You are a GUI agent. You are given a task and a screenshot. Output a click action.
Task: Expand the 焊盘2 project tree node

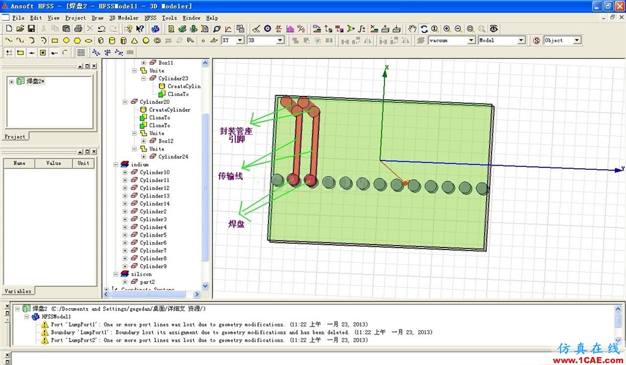pyautogui.click(x=12, y=81)
